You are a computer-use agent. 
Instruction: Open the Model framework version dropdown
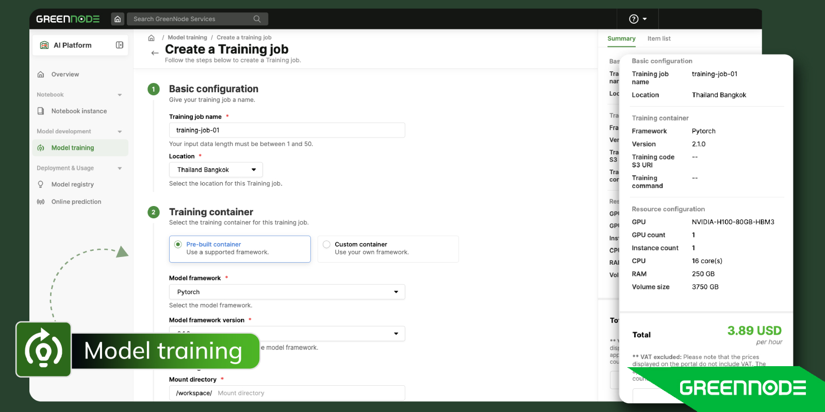tap(287, 334)
